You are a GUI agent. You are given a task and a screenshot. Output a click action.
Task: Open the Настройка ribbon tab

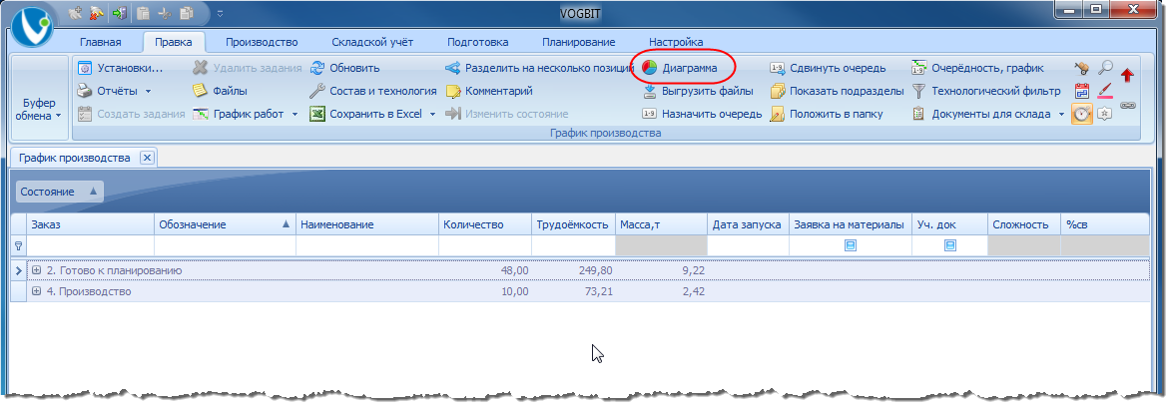pyautogui.click(x=676, y=42)
